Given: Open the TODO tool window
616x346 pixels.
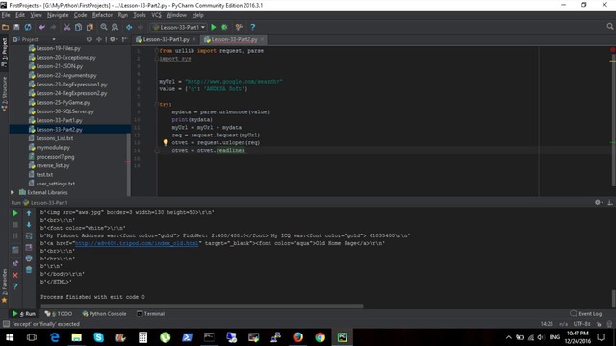Looking at the screenshot, I should (x=59, y=314).
